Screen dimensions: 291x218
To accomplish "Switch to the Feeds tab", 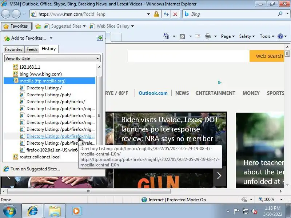I will click(x=32, y=49).
